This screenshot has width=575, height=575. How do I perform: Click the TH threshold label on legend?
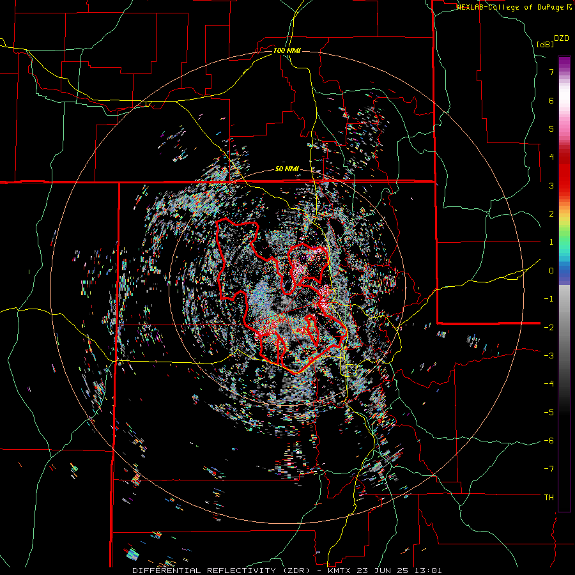tap(549, 498)
